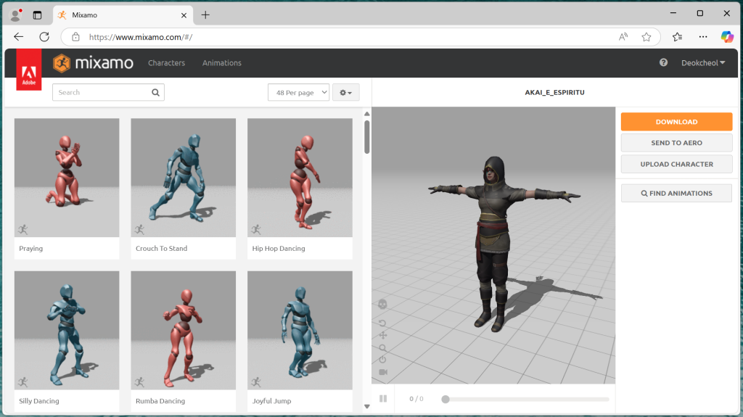This screenshot has height=417, width=743.
Task: Select the Mixamo browser tab
Action: tap(123, 15)
